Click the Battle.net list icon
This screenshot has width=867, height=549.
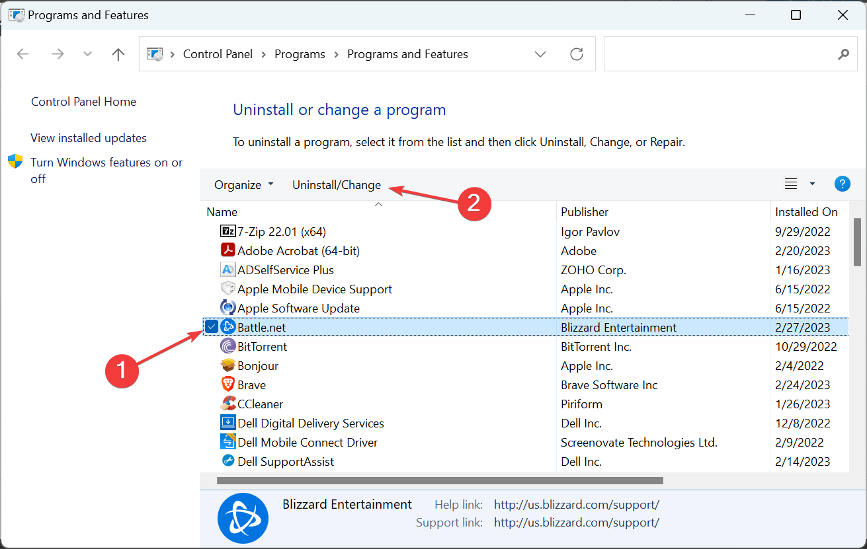tap(227, 327)
